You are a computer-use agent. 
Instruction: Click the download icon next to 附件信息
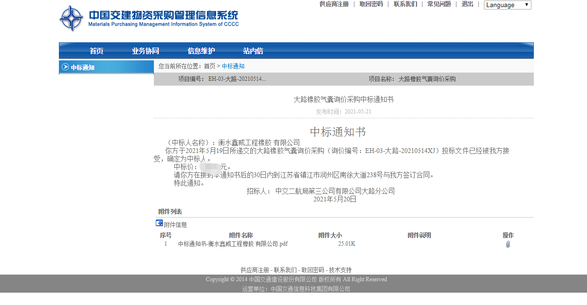[x=159, y=222]
